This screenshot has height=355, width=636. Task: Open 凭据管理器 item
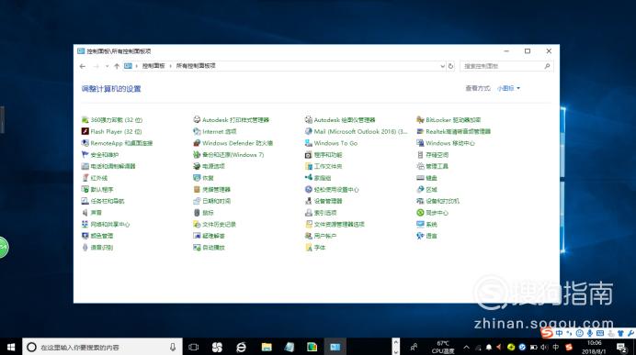click(x=211, y=190)
